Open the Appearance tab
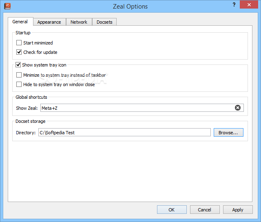Screen dimensions: 261x222 49,22
